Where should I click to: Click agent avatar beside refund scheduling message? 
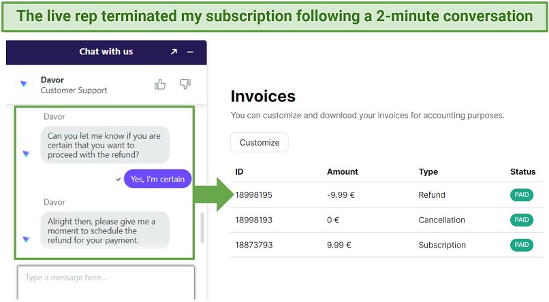point(26,239)
